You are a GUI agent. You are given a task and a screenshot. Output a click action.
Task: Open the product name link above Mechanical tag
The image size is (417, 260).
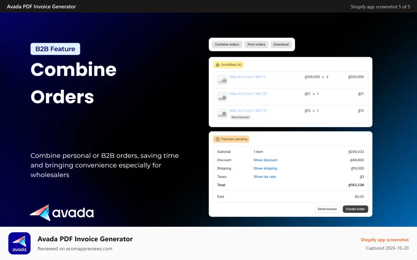click(x=248, y=111)
